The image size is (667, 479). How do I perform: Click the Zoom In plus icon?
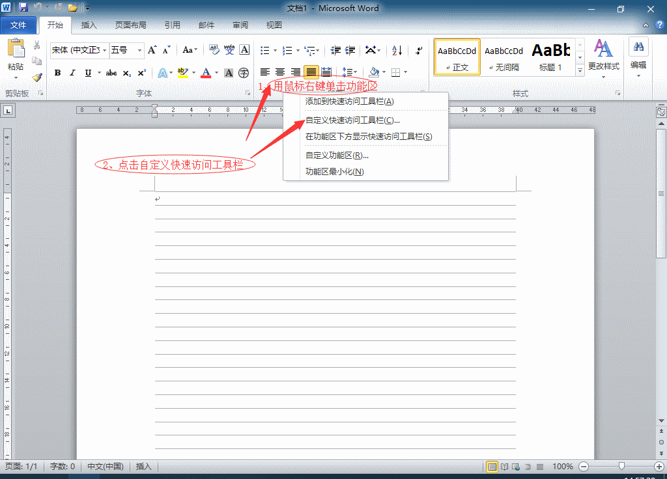click(x=659, y=467)
